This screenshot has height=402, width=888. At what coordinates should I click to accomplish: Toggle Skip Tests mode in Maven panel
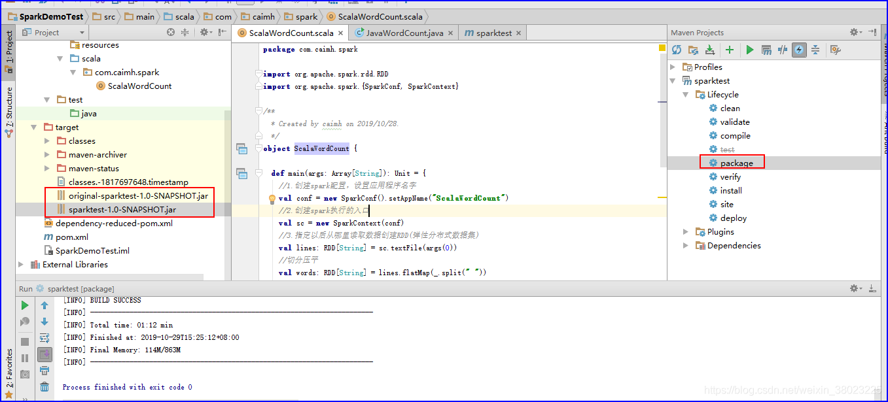pos(783,50)
